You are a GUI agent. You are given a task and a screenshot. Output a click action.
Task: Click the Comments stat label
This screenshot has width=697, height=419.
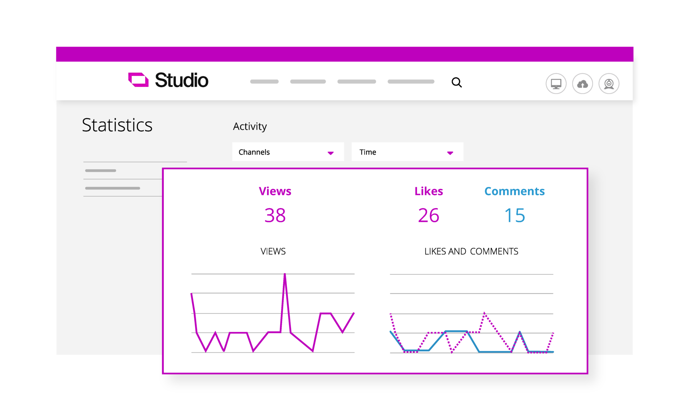point(514,191)
